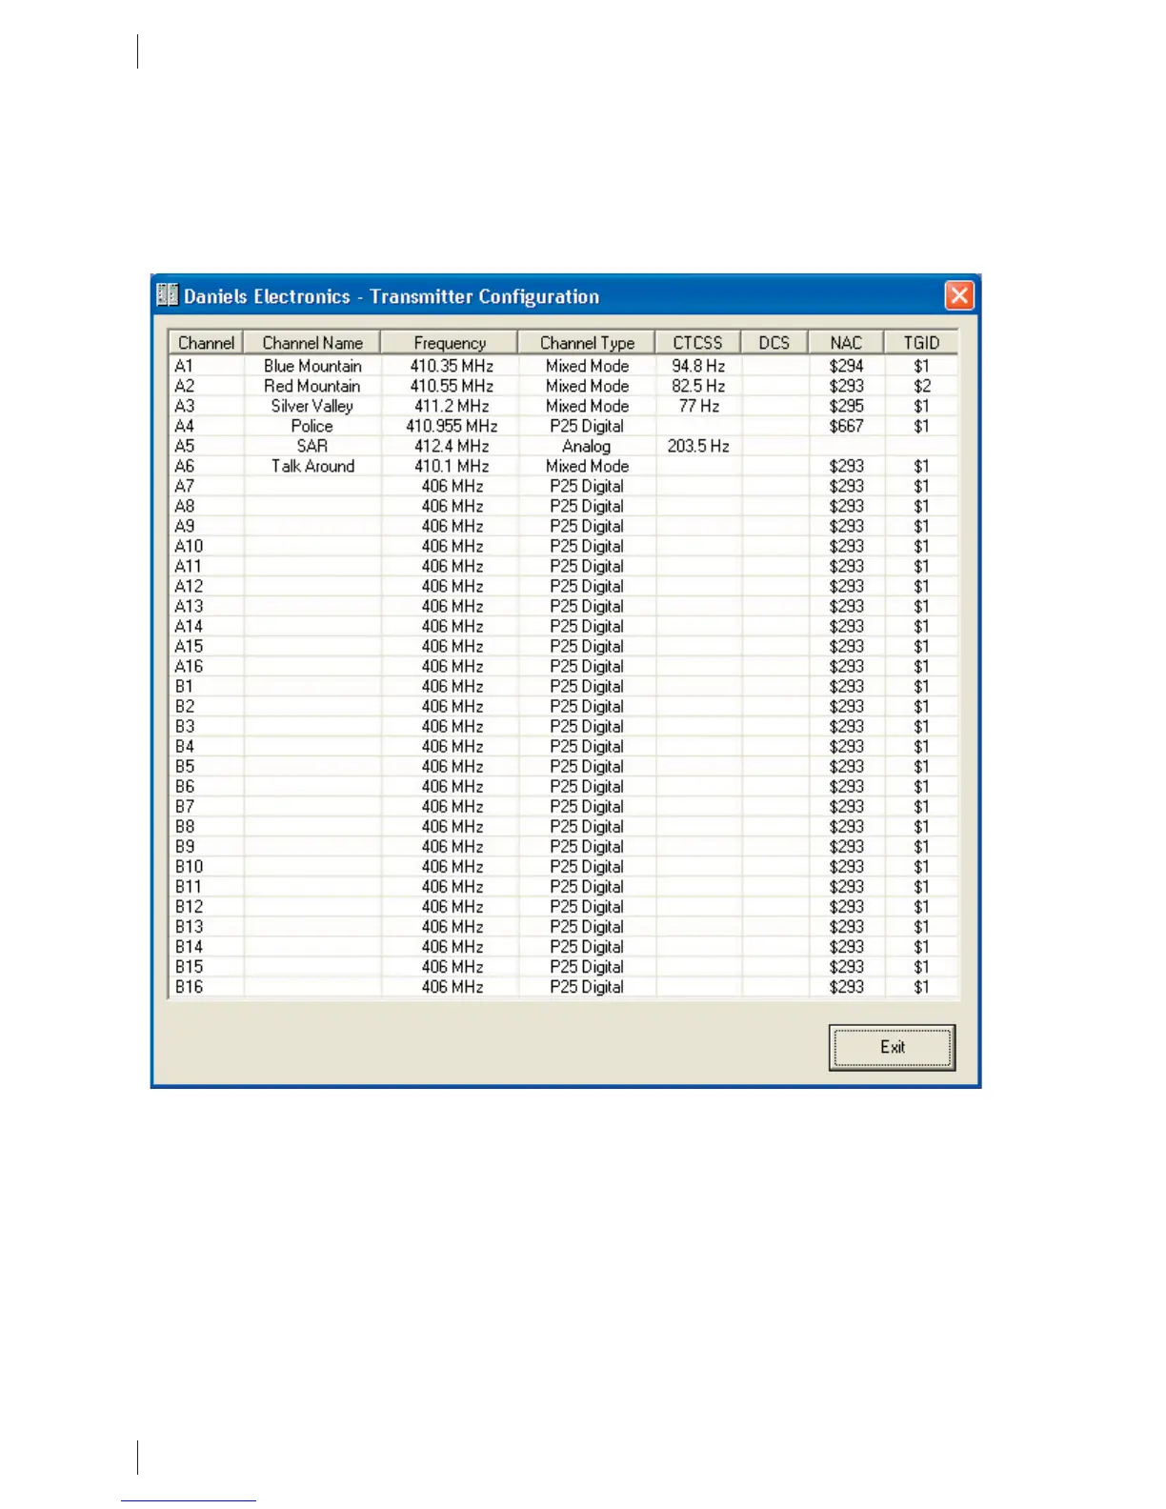Select channel A10 row label
Viewport: 1166px width, 1509px height.
(189, 546)
